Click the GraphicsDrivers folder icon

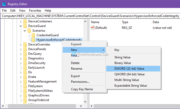pos(25,95)
